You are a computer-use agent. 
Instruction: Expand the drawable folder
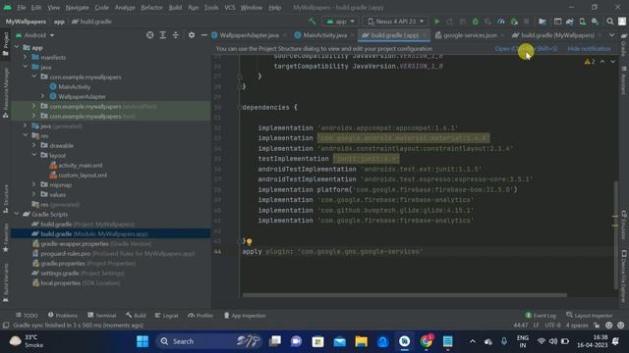(34, 145)
